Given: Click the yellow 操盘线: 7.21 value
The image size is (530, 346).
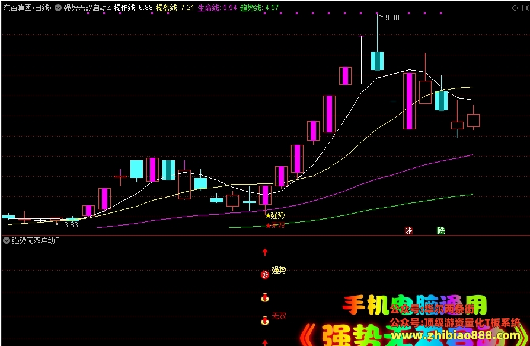Looking at the screenshot, I should (175, 8).
